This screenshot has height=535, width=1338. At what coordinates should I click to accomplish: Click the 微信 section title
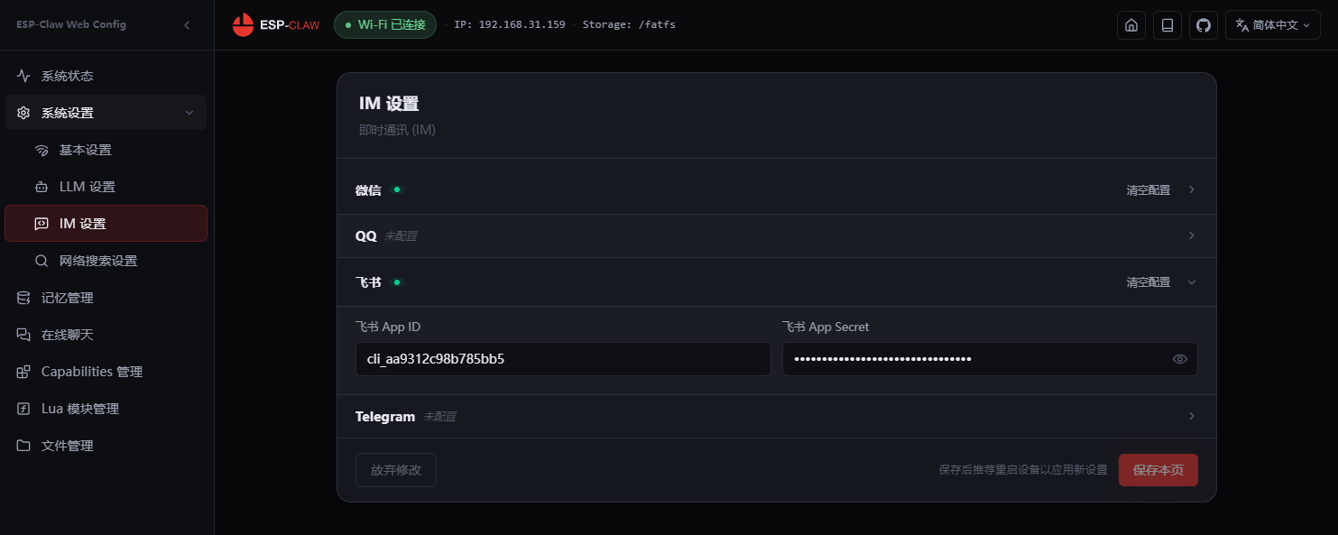tap(368, 190)
